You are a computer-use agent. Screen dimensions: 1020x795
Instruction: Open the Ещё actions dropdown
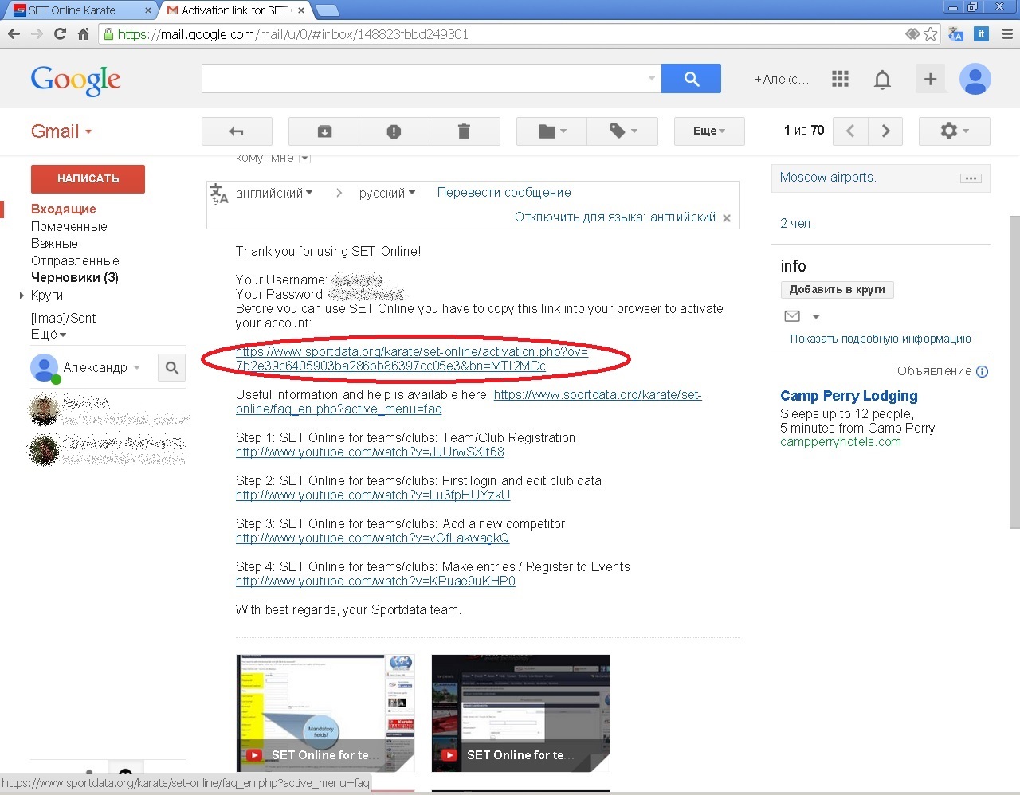tap(709, 131)
